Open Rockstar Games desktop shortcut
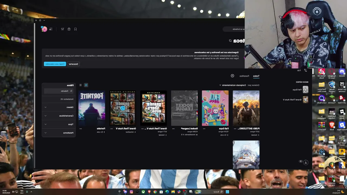 click(x=342, y=153)
